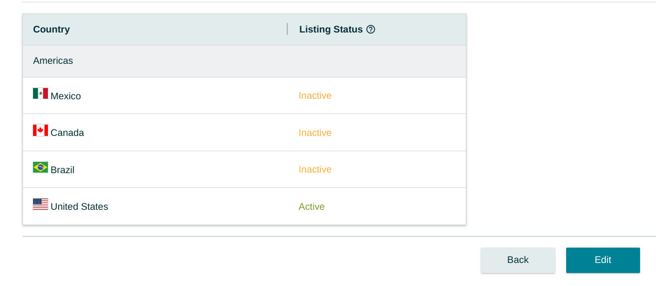Click the Canada flag icon
The image size is (656, 286).
point(41,131)
